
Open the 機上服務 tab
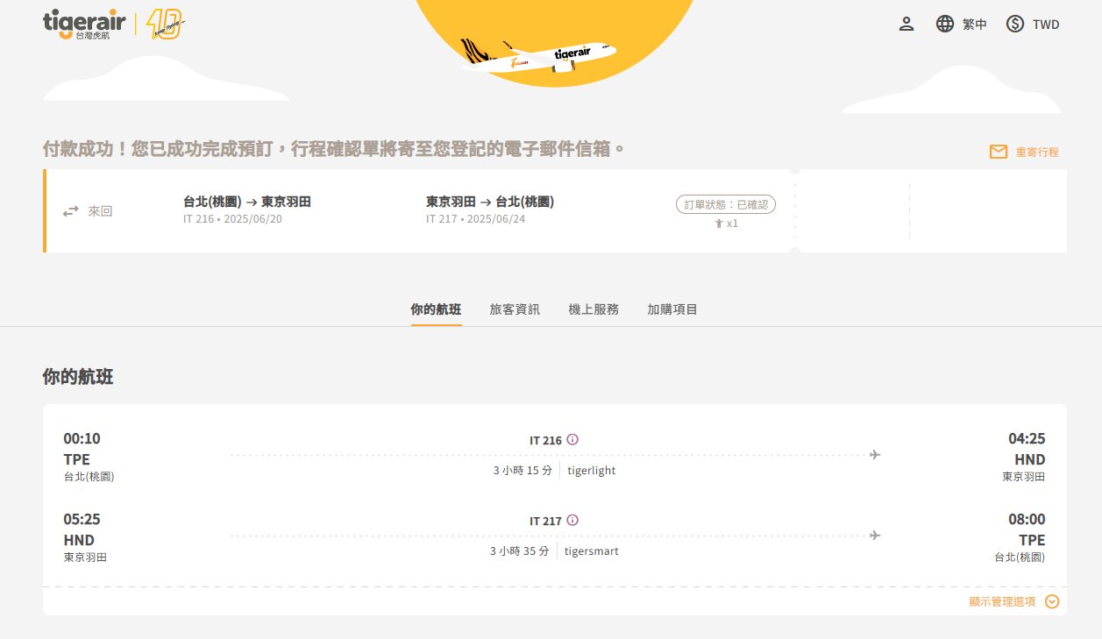[x=594, y=309]
